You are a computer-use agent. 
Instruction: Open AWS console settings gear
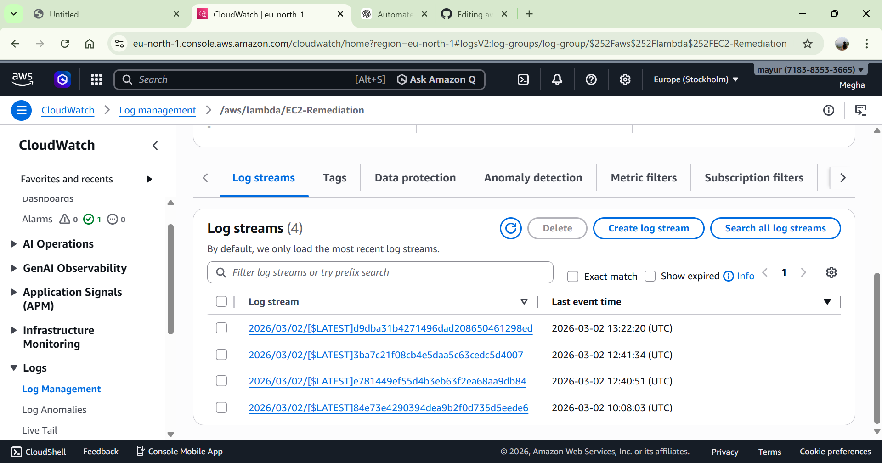tap(625, 79)
